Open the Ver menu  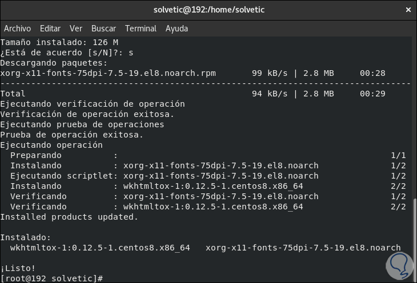click(x=76, y=28)
